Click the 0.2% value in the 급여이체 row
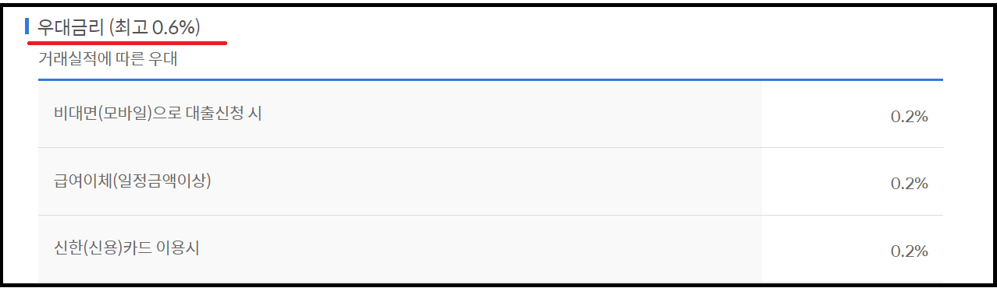The width and height of the screenshot is (997, 288). click(909, 184)
